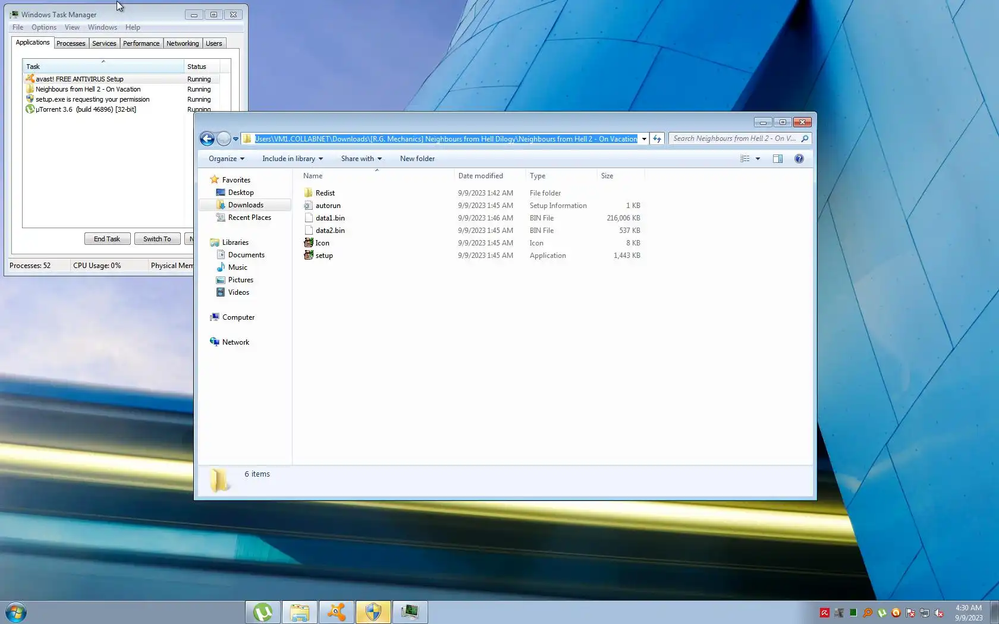Click the Explorer address bar path
The image size is (999, 624).
click(446, 139)
